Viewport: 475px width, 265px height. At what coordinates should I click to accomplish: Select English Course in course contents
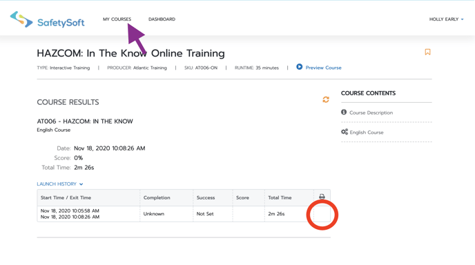pos(367,132)
